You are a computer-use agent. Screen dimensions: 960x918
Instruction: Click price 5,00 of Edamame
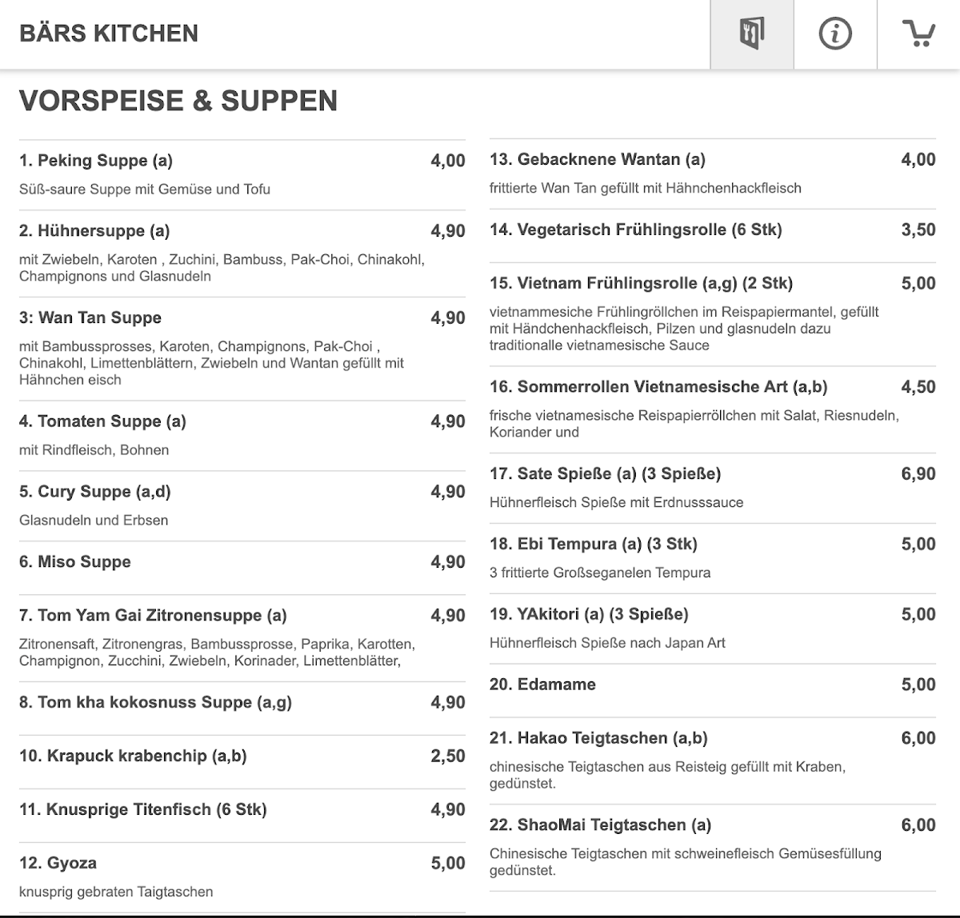tap(918, 685)
